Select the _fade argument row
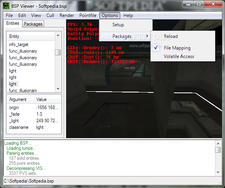The width and height of the screenshot is (225, 188). coord(34,114)
